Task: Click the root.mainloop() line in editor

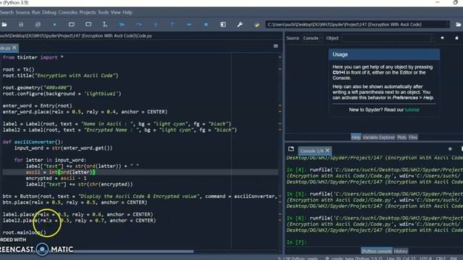Action: click(24, 233)
